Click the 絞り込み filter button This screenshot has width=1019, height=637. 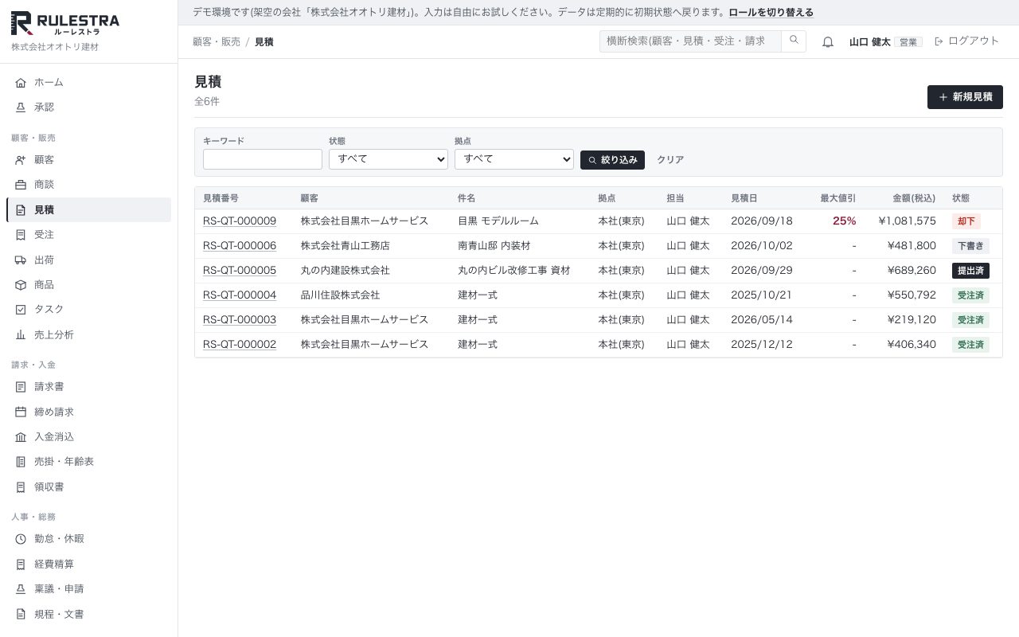click(612, 160)
